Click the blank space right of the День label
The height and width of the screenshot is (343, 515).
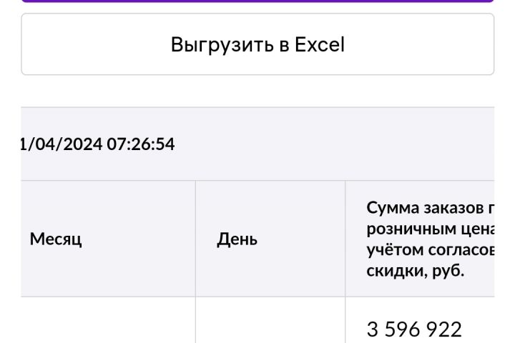point(300,240)
